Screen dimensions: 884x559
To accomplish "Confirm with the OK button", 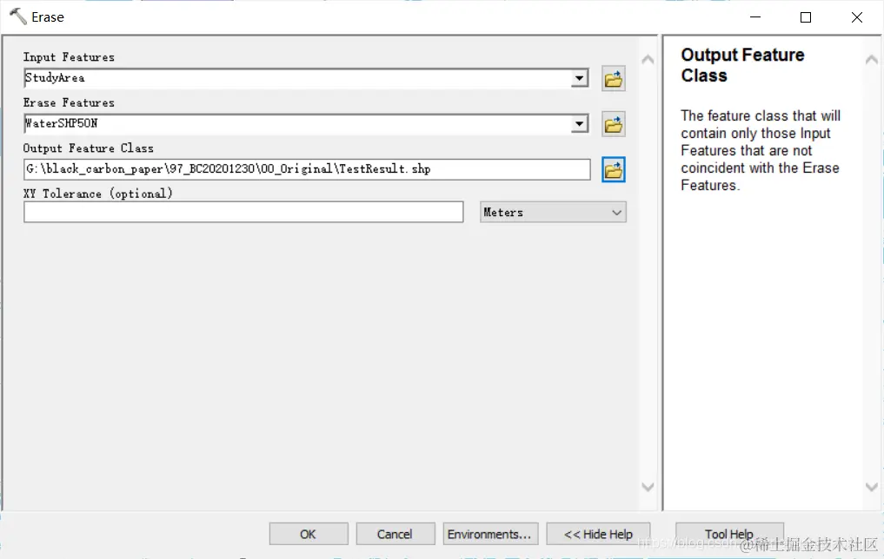I will 309,534.
